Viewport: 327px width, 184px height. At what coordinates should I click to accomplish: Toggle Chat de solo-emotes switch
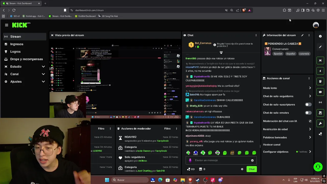[308, 113]
